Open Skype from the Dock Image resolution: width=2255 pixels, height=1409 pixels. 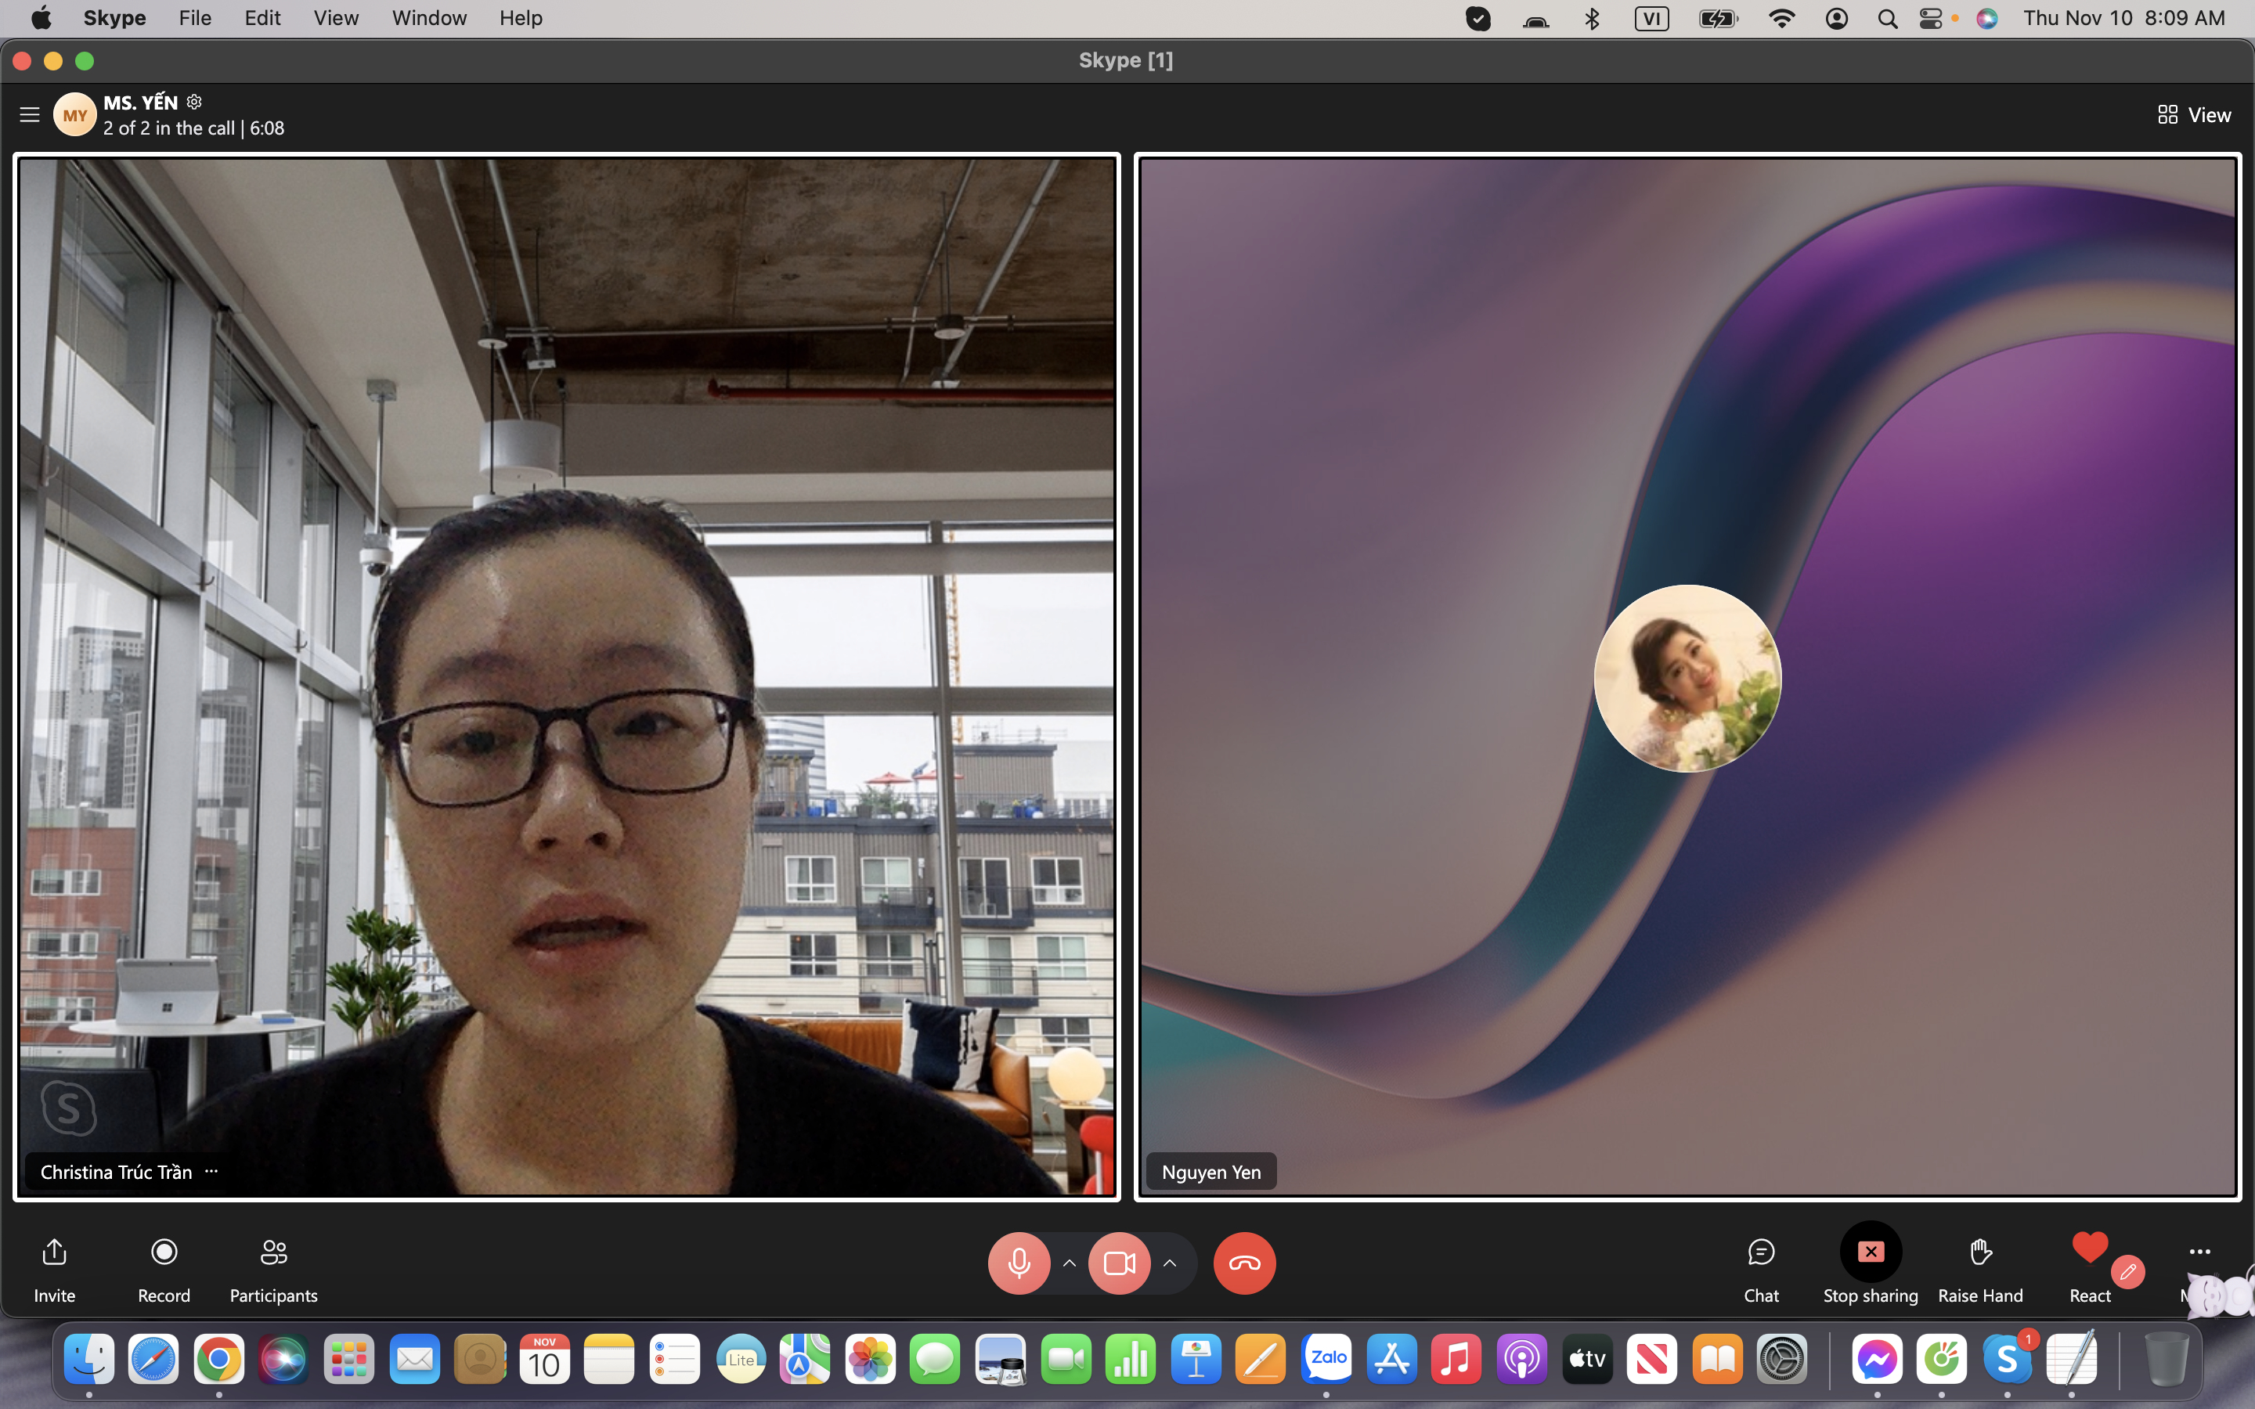[x=2007, y=1360]
